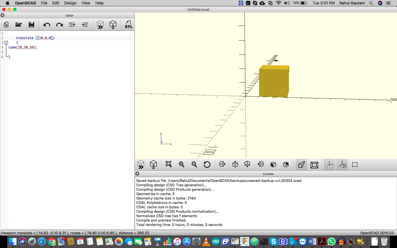This screenshot has height=248, width=397.
Task: Click the Total rendering time console line
Action: click(179, 225)
